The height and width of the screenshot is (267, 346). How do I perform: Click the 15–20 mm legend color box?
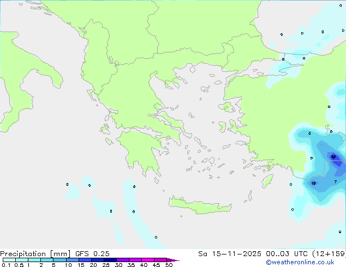[85, 260]
